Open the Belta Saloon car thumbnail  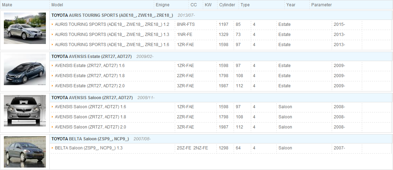pyautogui.click(x=25, y=152)
